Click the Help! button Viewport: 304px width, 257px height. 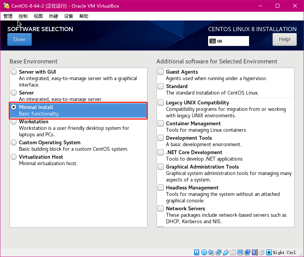tap(284, 39)
